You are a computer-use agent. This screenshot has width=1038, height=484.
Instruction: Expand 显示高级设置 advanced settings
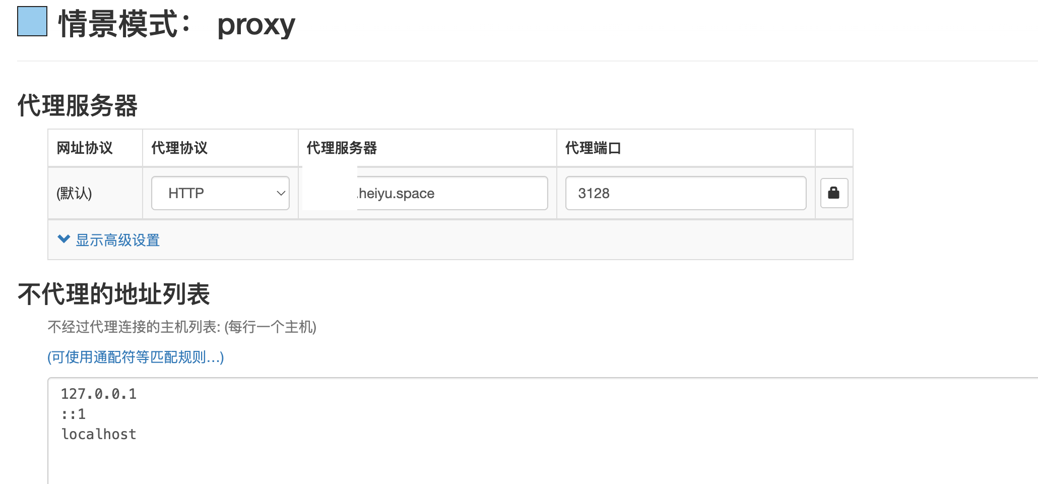[109, 240]
